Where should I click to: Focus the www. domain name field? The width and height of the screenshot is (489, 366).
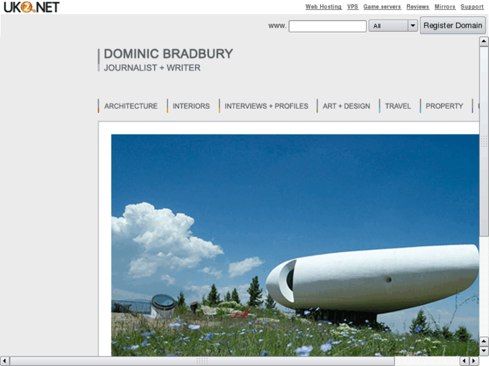[x=328, y=26]
